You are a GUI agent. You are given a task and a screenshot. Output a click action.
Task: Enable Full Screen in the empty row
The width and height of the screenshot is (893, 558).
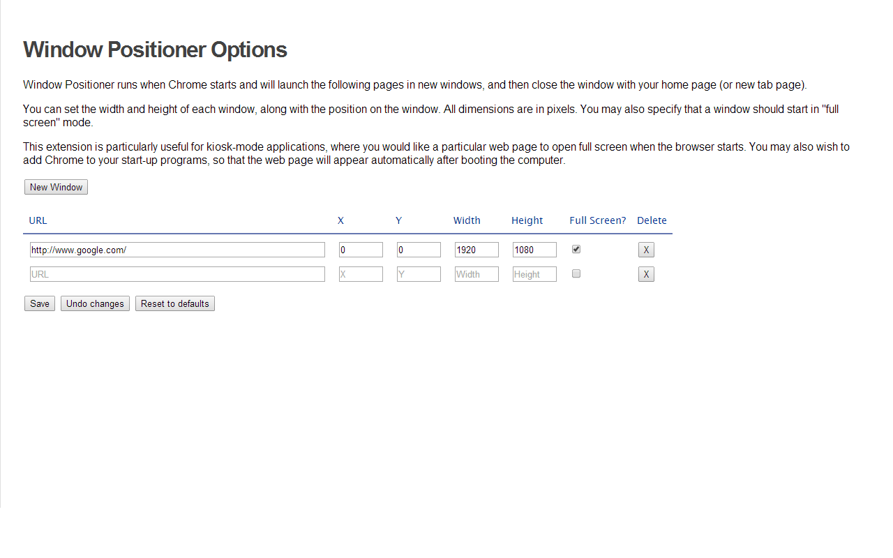click(x=576, y=273)
